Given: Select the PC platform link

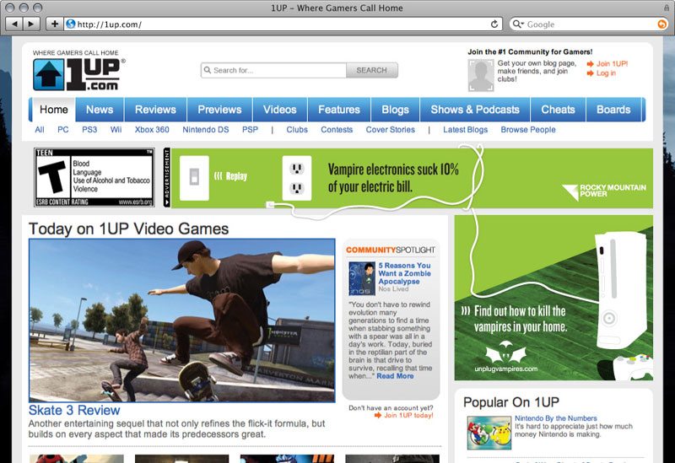Looking at the screenshot, I should point(62,130).
